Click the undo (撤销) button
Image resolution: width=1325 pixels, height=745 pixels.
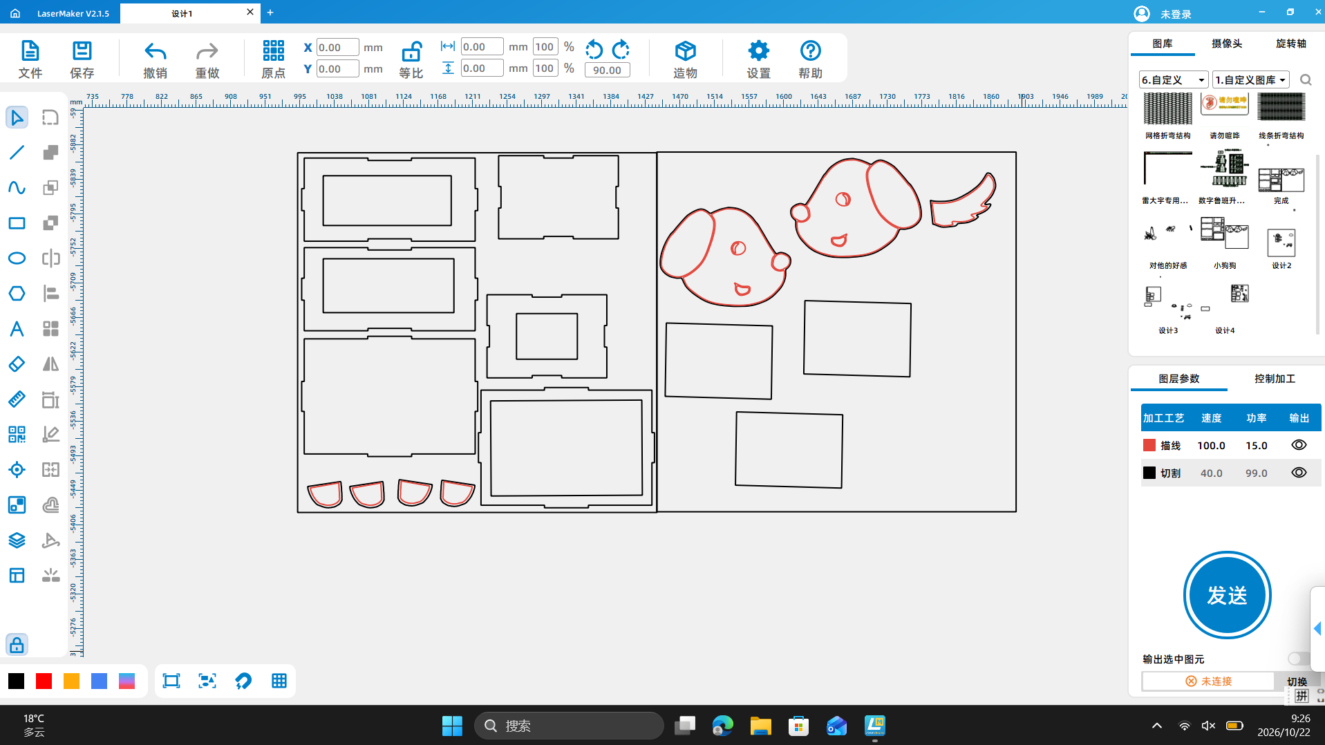point(155,59)
